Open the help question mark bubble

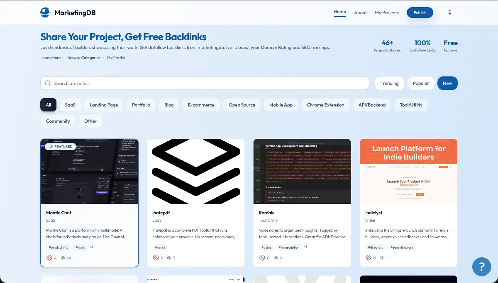[x=481, y=267]
